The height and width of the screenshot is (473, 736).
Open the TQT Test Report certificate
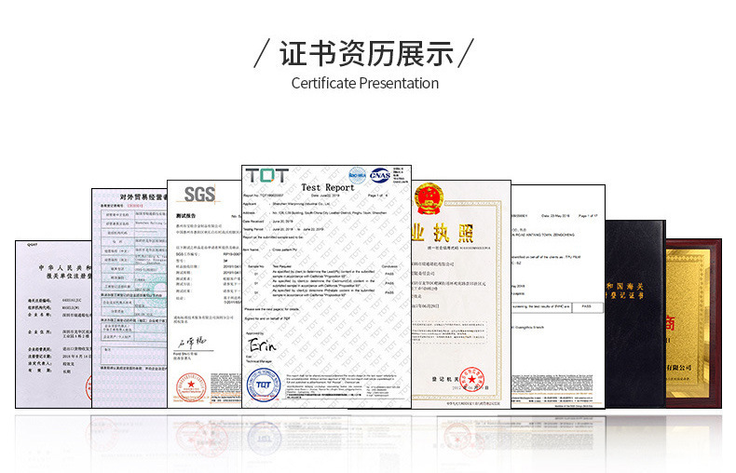coord(327,286)
